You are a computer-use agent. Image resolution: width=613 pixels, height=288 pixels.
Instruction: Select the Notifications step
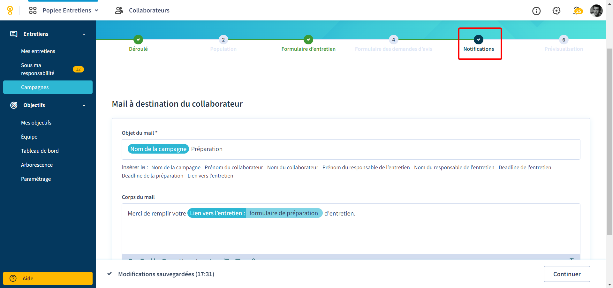click(x=479, y=43)
